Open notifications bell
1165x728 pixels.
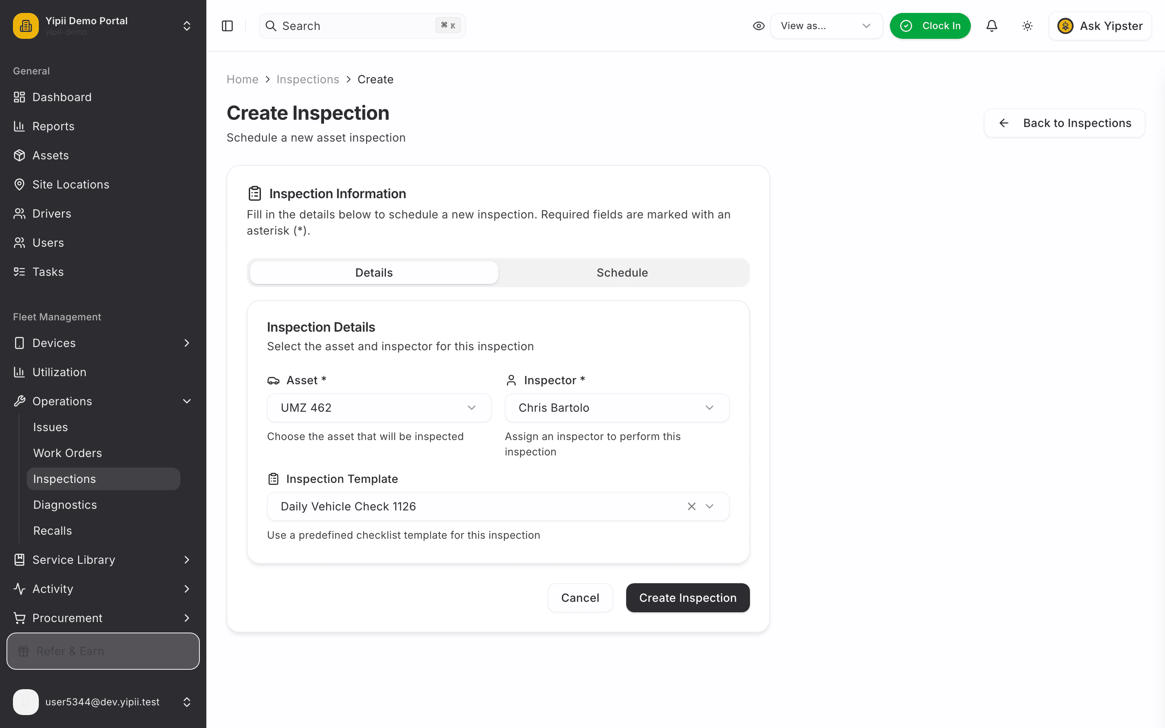992,26
